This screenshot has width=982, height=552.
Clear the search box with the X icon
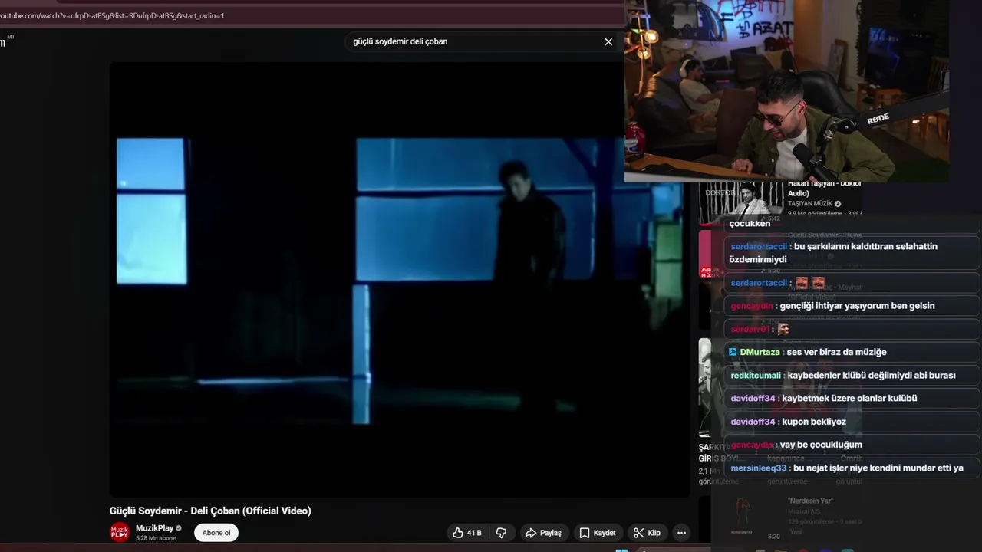click(608, 41)
